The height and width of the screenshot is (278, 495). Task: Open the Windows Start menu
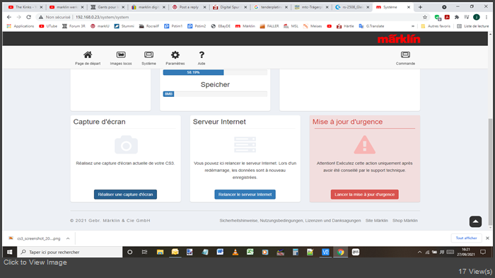pos(9,252)
